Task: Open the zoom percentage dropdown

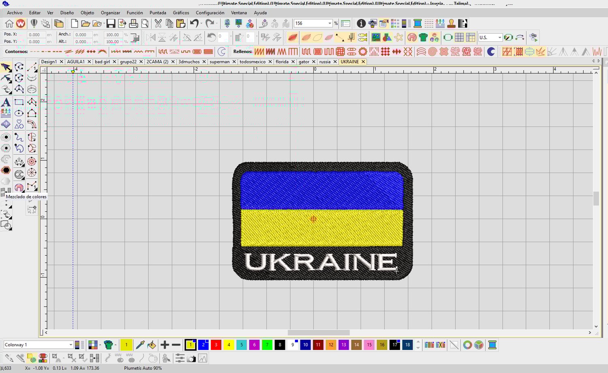Action: pyautogui.click(x=330, y=23)
